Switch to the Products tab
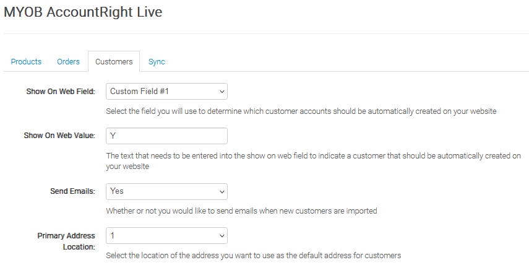The height and width of the screenshot is (265, 529). (26, 62)
